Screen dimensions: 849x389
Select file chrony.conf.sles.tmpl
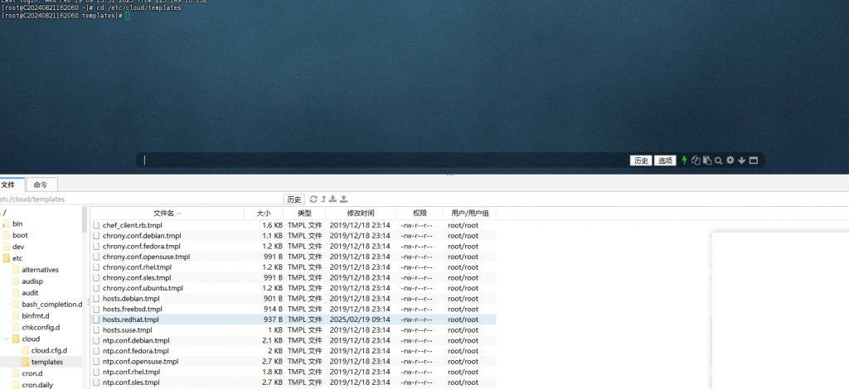[x=137, y=278]
